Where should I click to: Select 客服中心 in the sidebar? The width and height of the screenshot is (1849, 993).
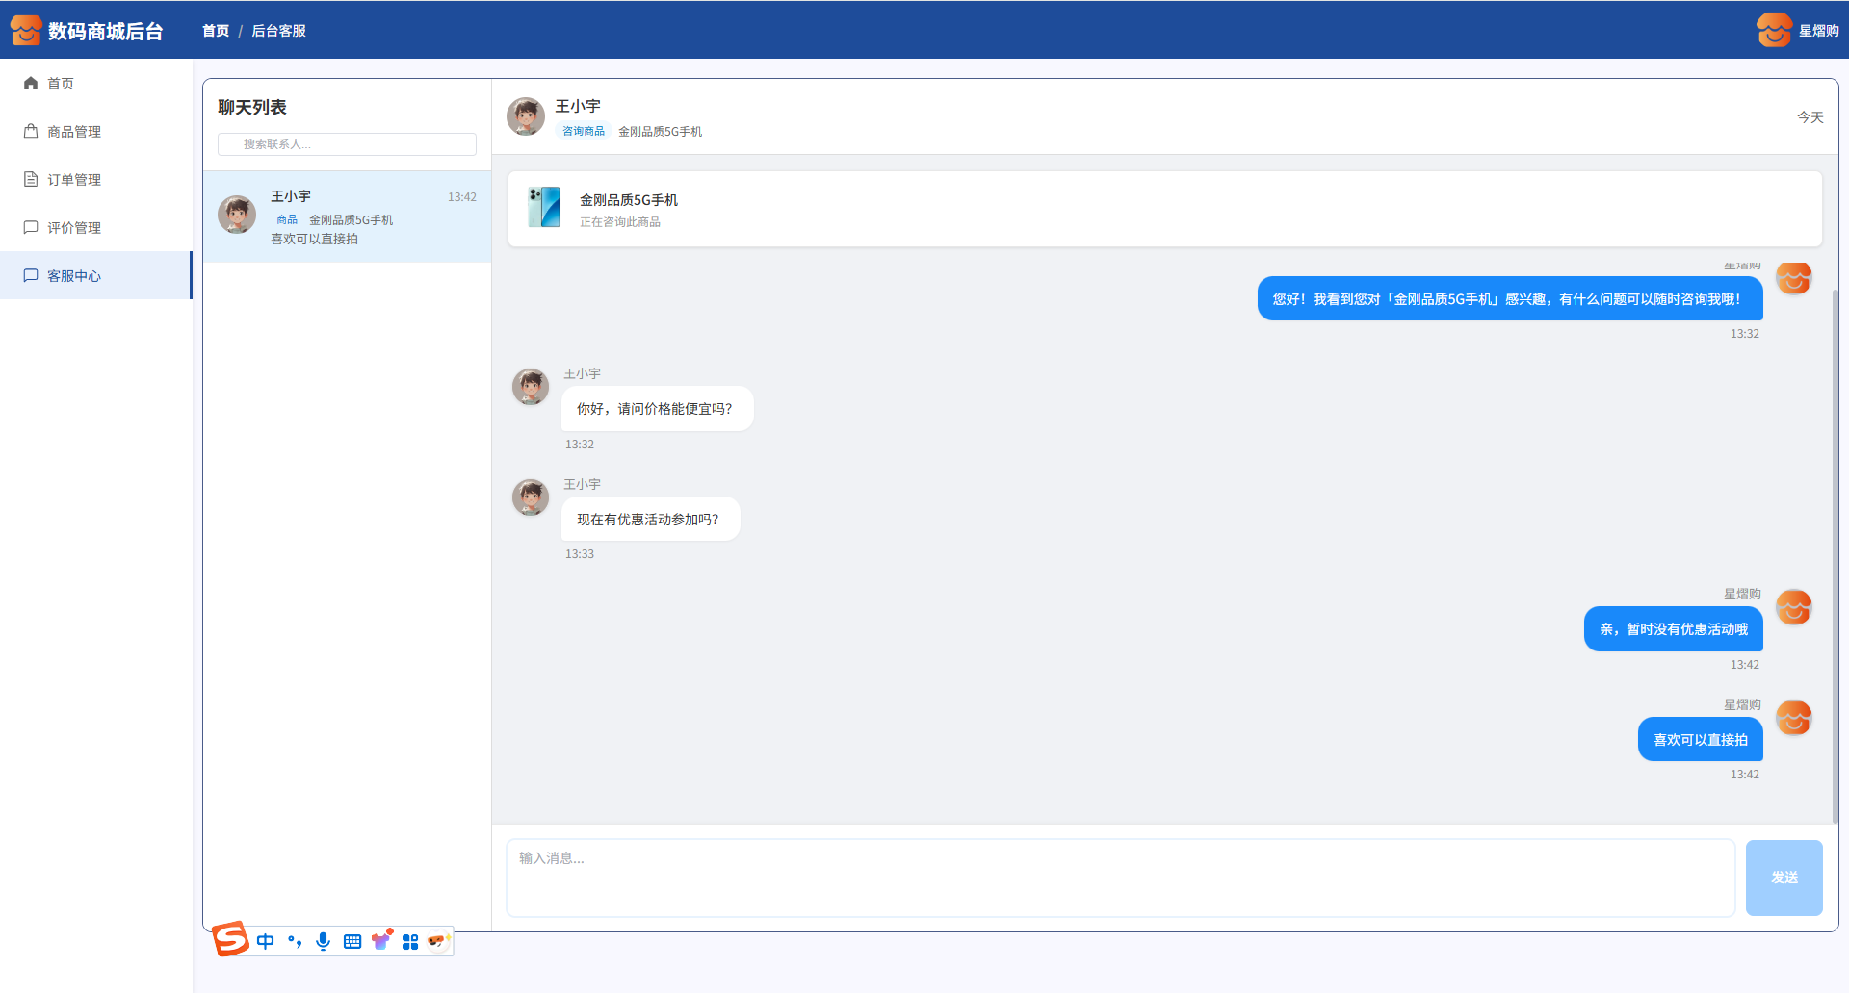[x=73, y=276]
